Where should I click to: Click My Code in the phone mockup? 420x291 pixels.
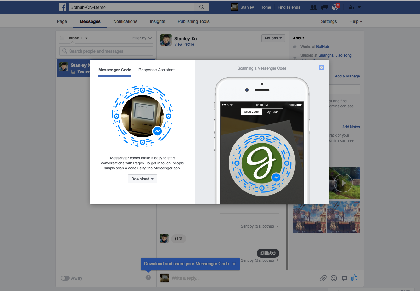[x=272, y=112]
